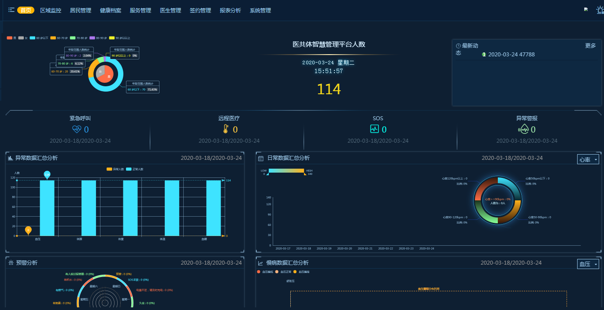Open the 区域监控 menu
Screen dimensions: 604x310
(x=51, y=10)
